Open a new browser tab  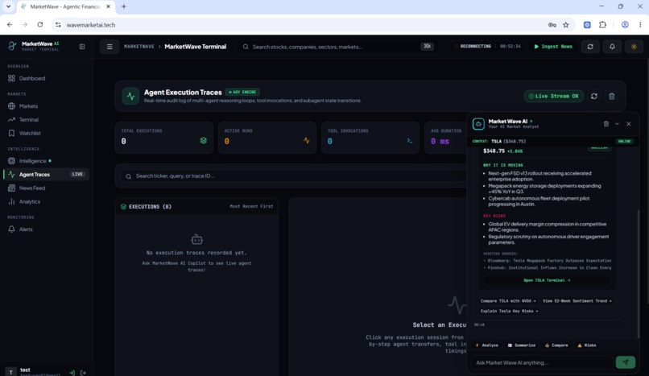pyautogui.click(x=124, y=6)
